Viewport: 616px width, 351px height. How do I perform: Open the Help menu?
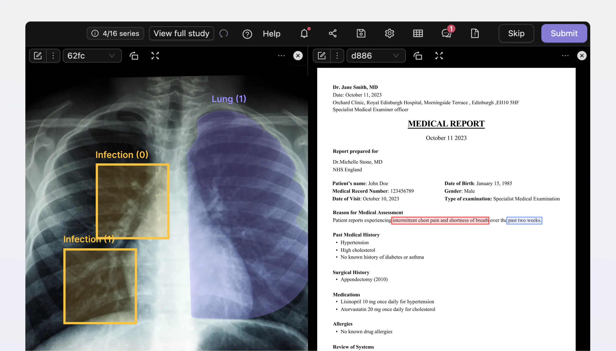coord(271,34)
